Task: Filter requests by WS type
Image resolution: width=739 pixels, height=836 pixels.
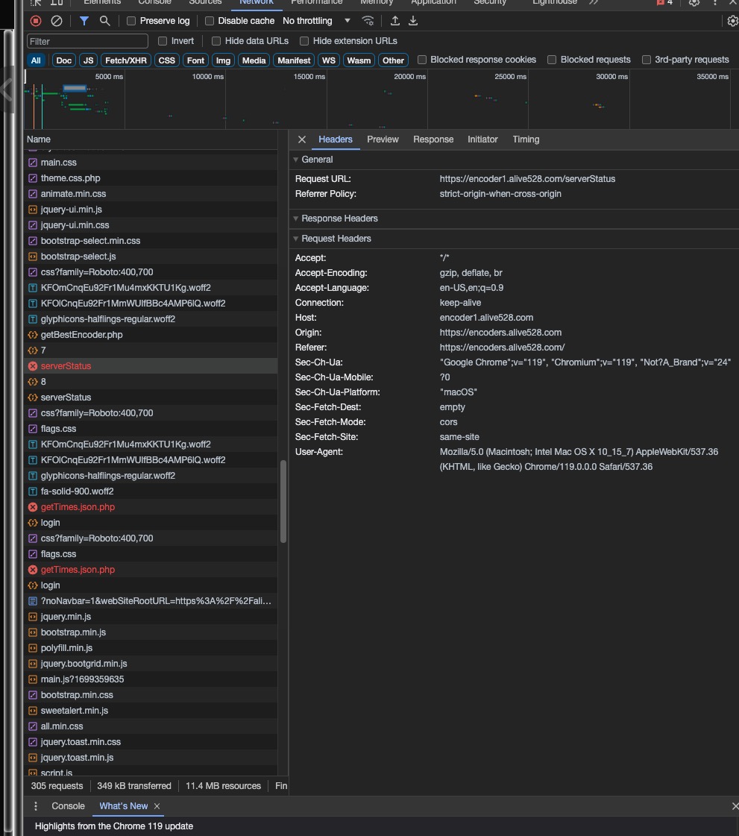Action: click(328, 60)
